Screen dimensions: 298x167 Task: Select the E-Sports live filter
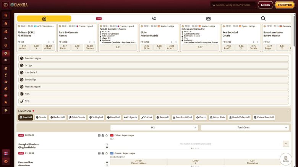point(131,117)
